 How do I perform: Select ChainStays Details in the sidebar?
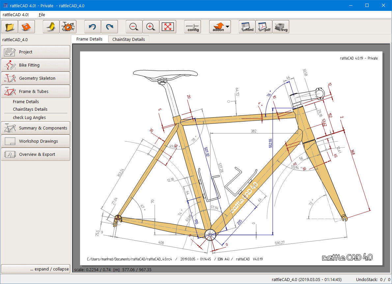click(x=30, y=109)
